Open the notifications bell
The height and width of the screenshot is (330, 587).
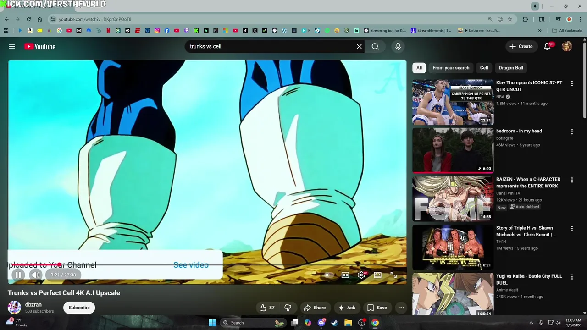tap(548, 46)
